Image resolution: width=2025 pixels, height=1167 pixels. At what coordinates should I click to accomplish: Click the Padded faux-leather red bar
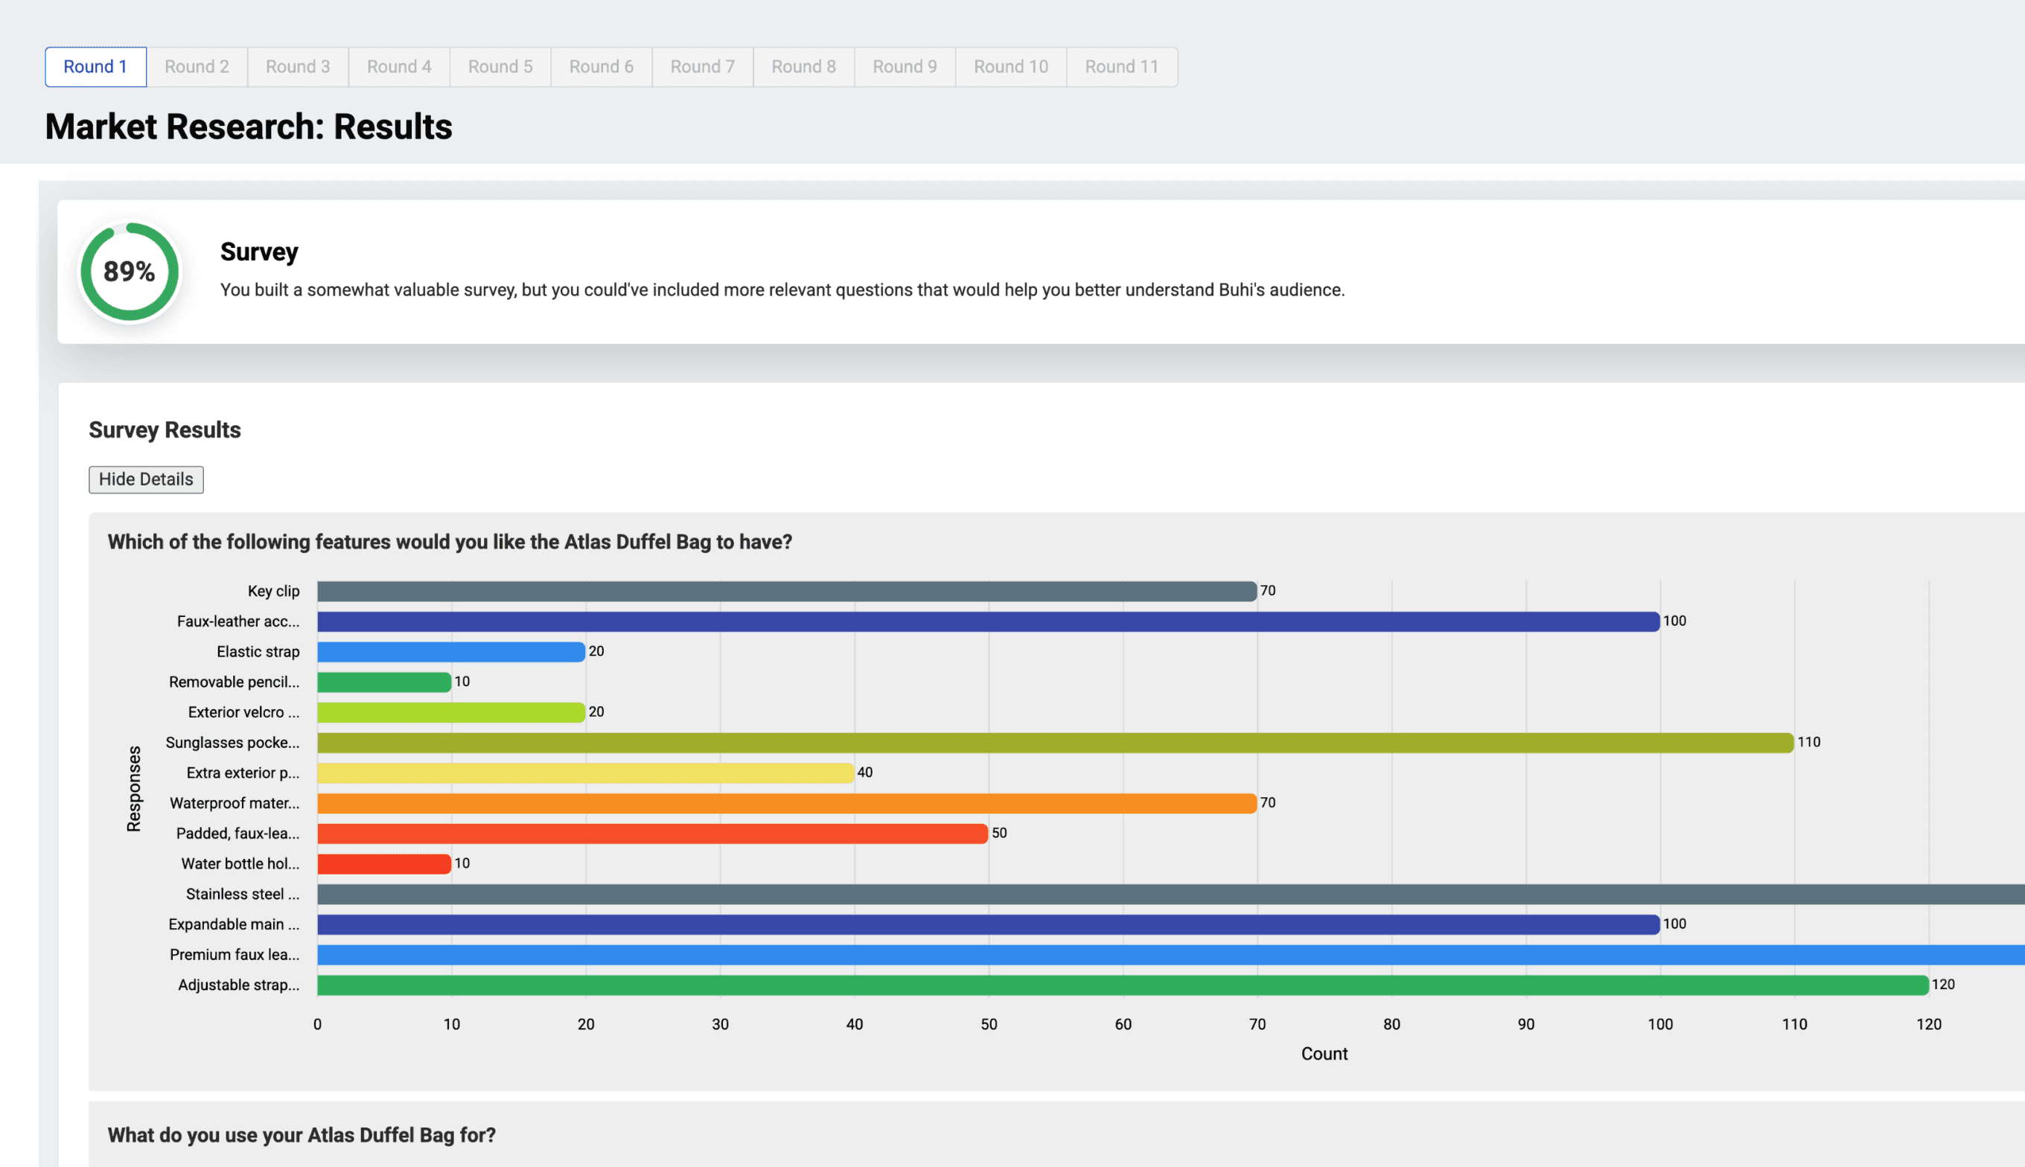coord(651,834)
